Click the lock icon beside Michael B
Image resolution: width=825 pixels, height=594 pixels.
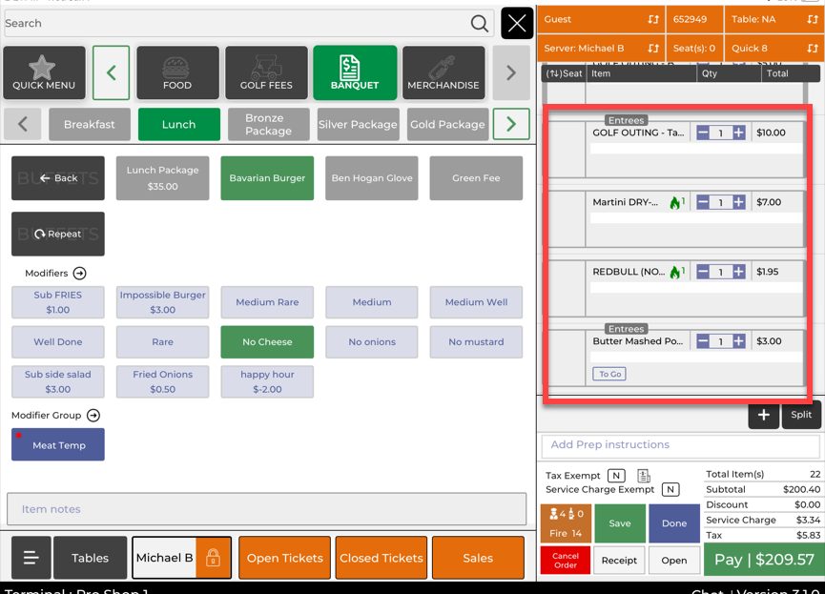click(213, 558)
